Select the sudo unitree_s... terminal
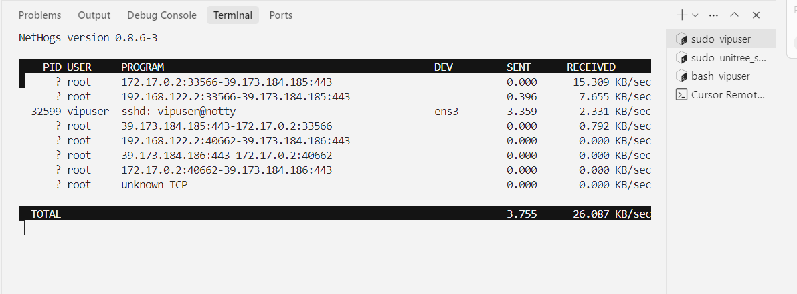The width and height of the screenshot is (797, 294). point(721,57)
